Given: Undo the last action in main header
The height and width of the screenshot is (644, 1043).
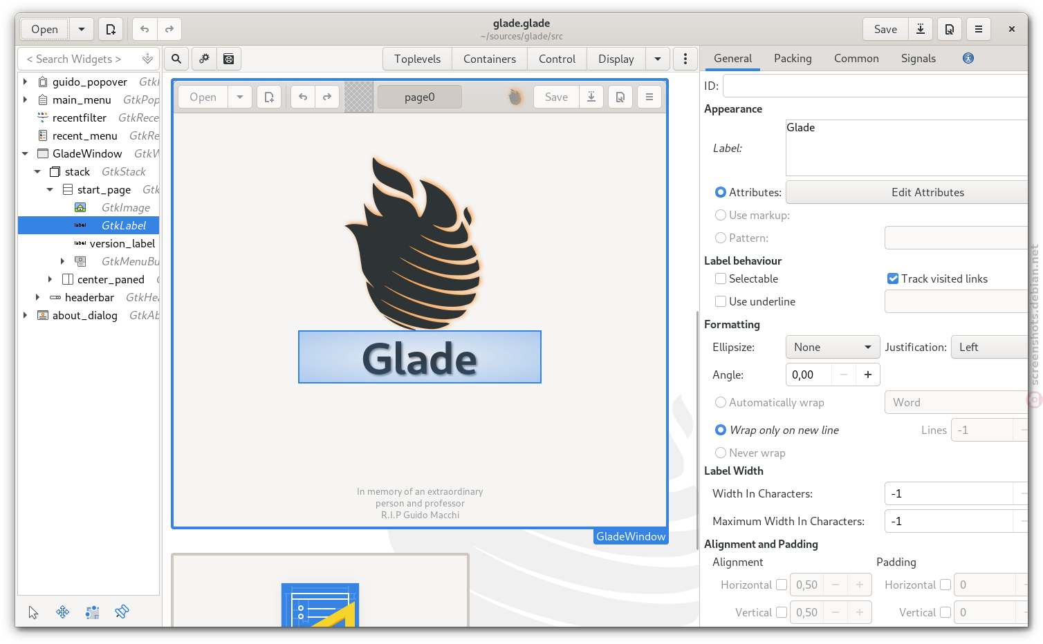Looking at the screenshot, I should pyautogui.click(x=145, y=29).
